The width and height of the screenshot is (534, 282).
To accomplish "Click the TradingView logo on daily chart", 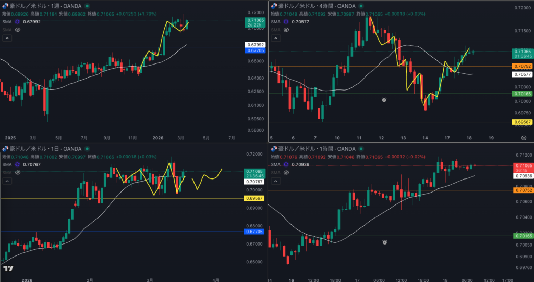I will point(8,268).
